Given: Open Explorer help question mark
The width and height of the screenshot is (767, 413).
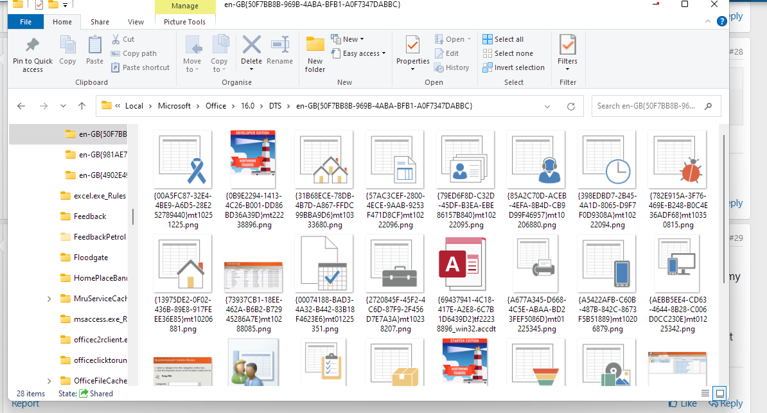Looking at the screenshot, I should click(x=721, y=21).
